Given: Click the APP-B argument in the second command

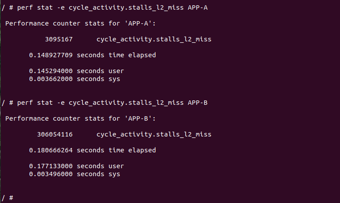Looking at the screenshot, I should click(x=198, y=103).
